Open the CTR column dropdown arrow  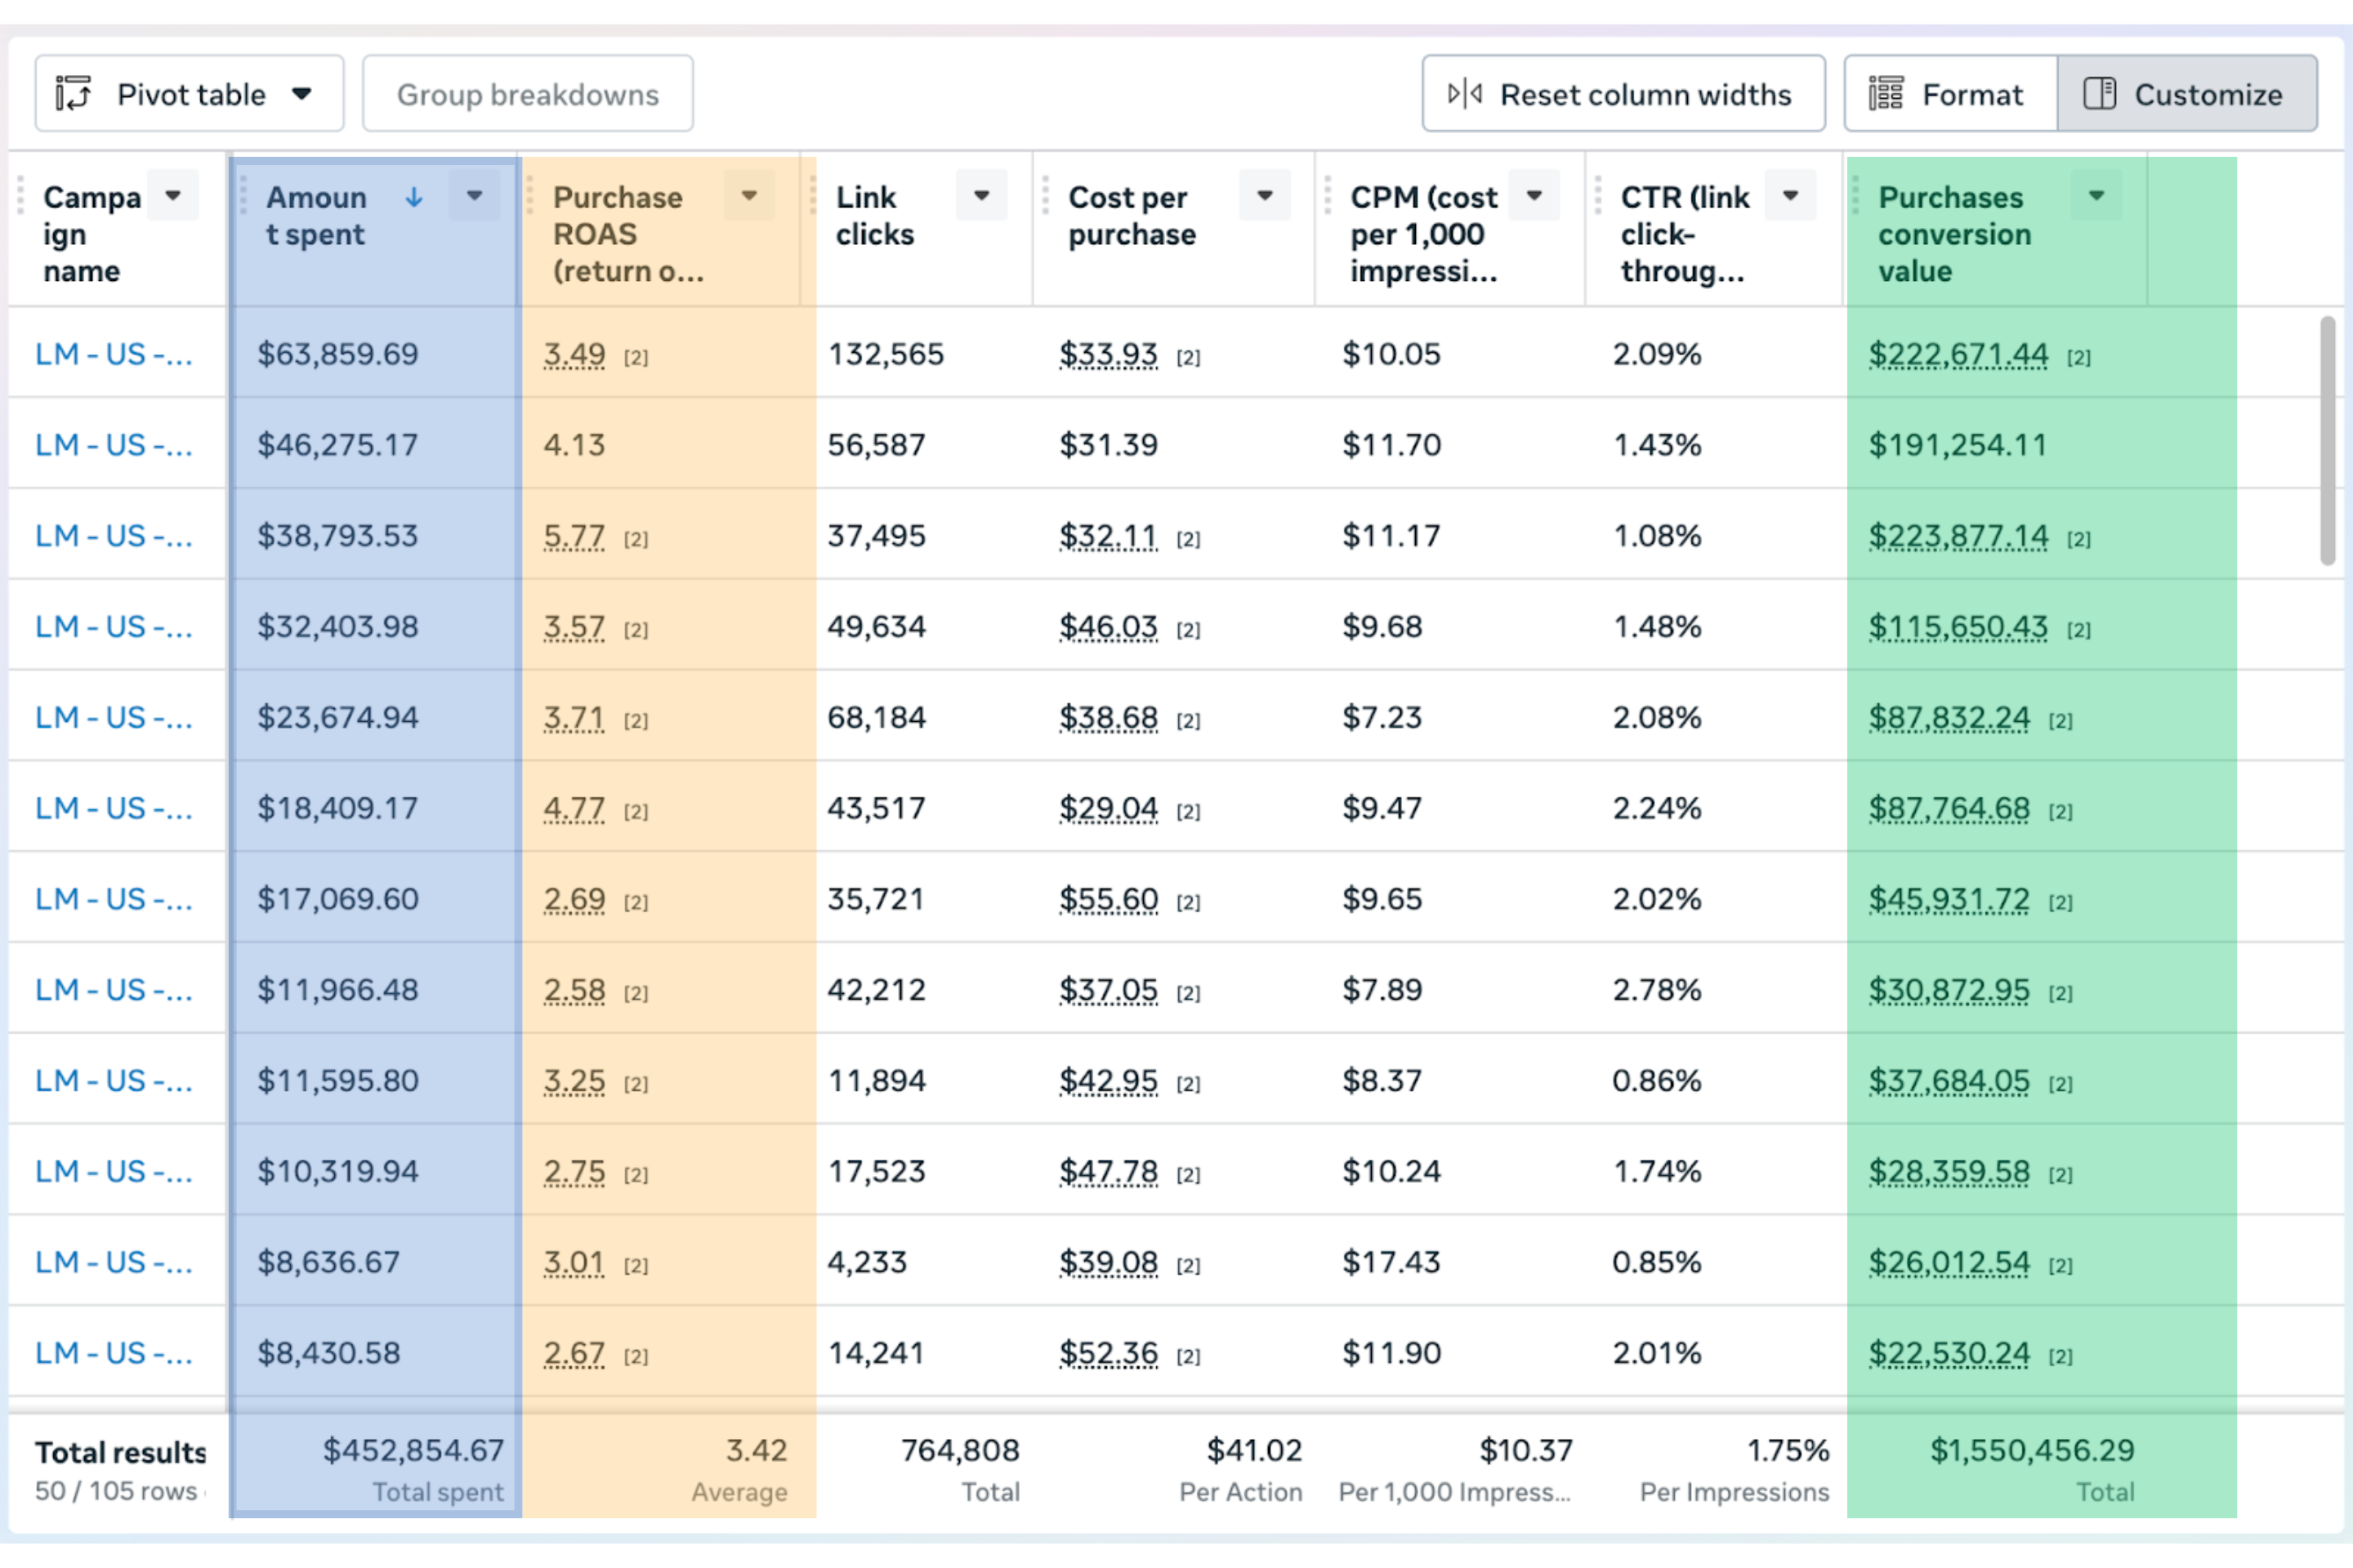[1791, 196]
